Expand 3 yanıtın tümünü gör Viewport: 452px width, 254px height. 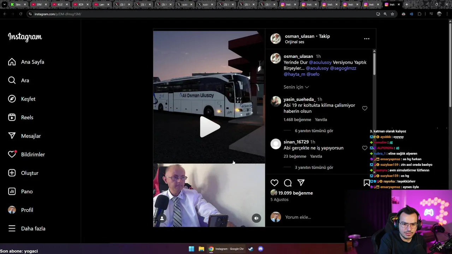pos(314,168)
